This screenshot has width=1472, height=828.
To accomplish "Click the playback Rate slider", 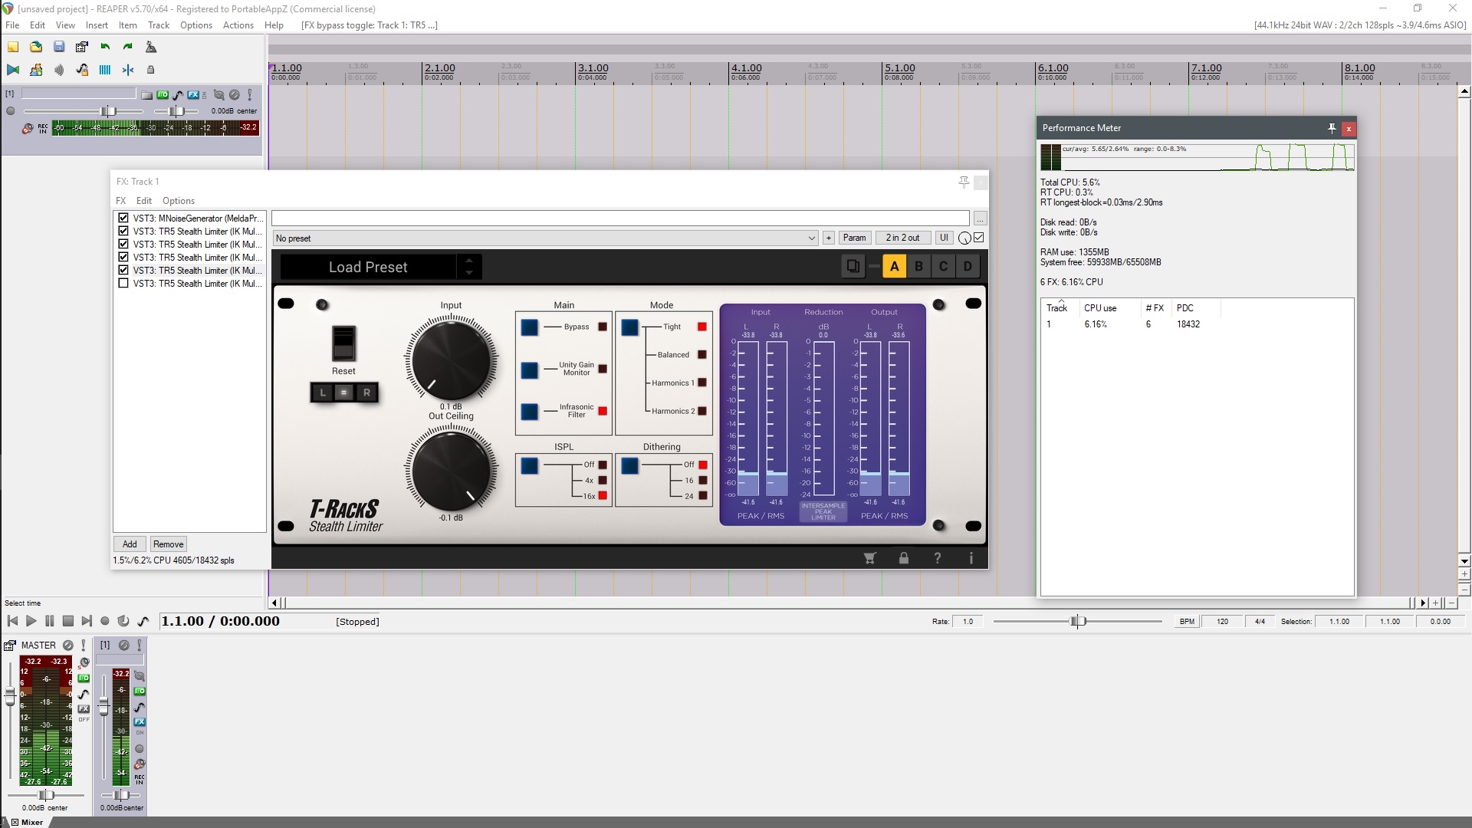I will point(1077,621).
